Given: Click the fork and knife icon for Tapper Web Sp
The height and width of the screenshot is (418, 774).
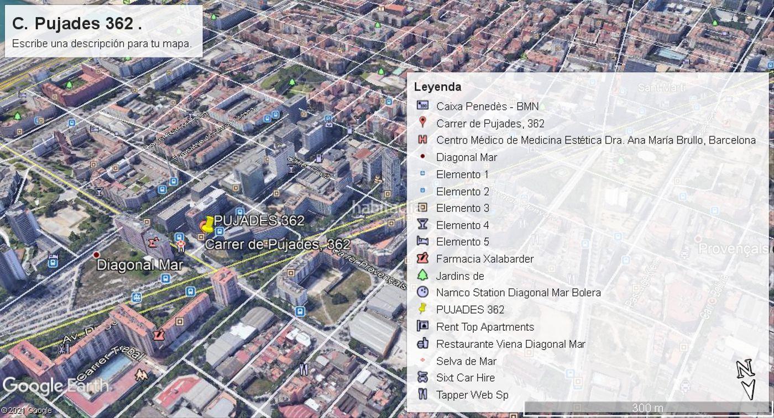Looking at the screenshot, I should pos(423,394).
